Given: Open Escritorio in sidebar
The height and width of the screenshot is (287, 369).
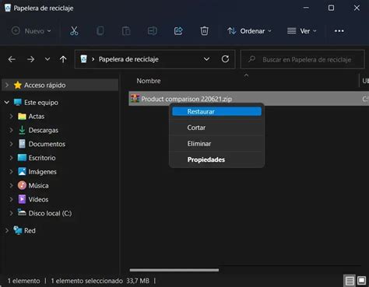Looking at the screenshot, I should click(42, 158).
